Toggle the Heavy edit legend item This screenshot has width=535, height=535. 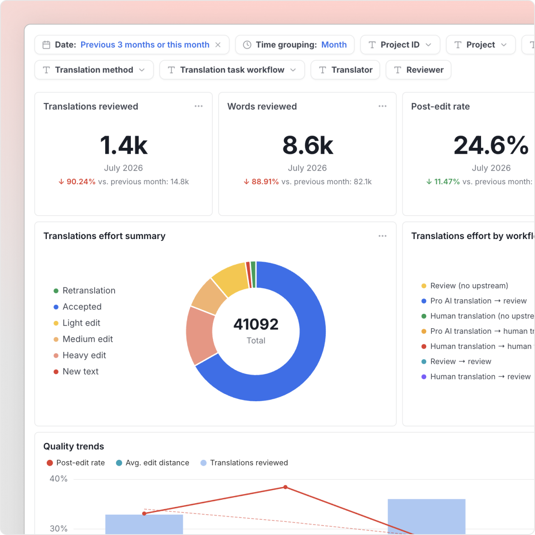[80, 355]
